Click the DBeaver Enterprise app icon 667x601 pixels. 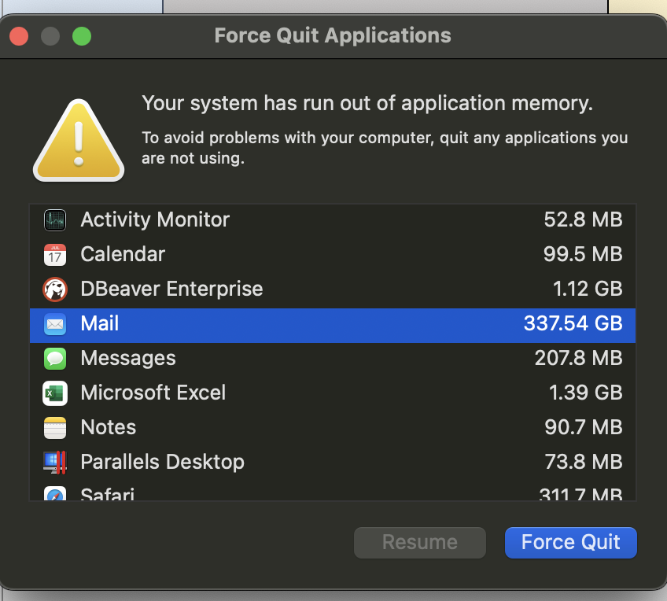tap(54, 289)
